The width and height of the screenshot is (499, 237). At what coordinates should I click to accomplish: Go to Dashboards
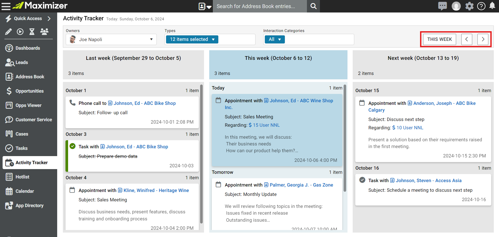pos(29,48)
